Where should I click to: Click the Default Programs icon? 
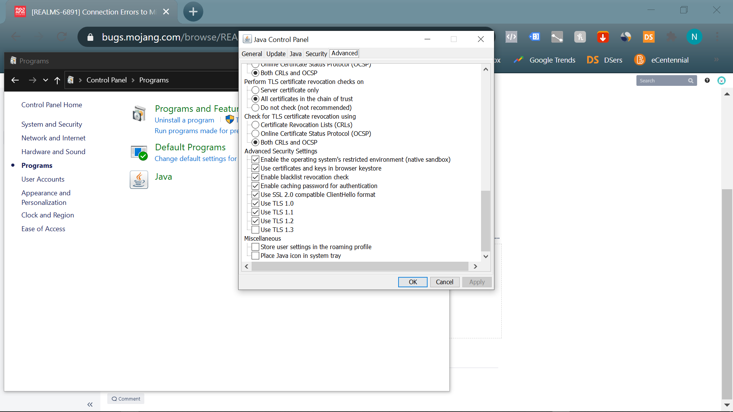pyautogui.click(x=139, y=153)
